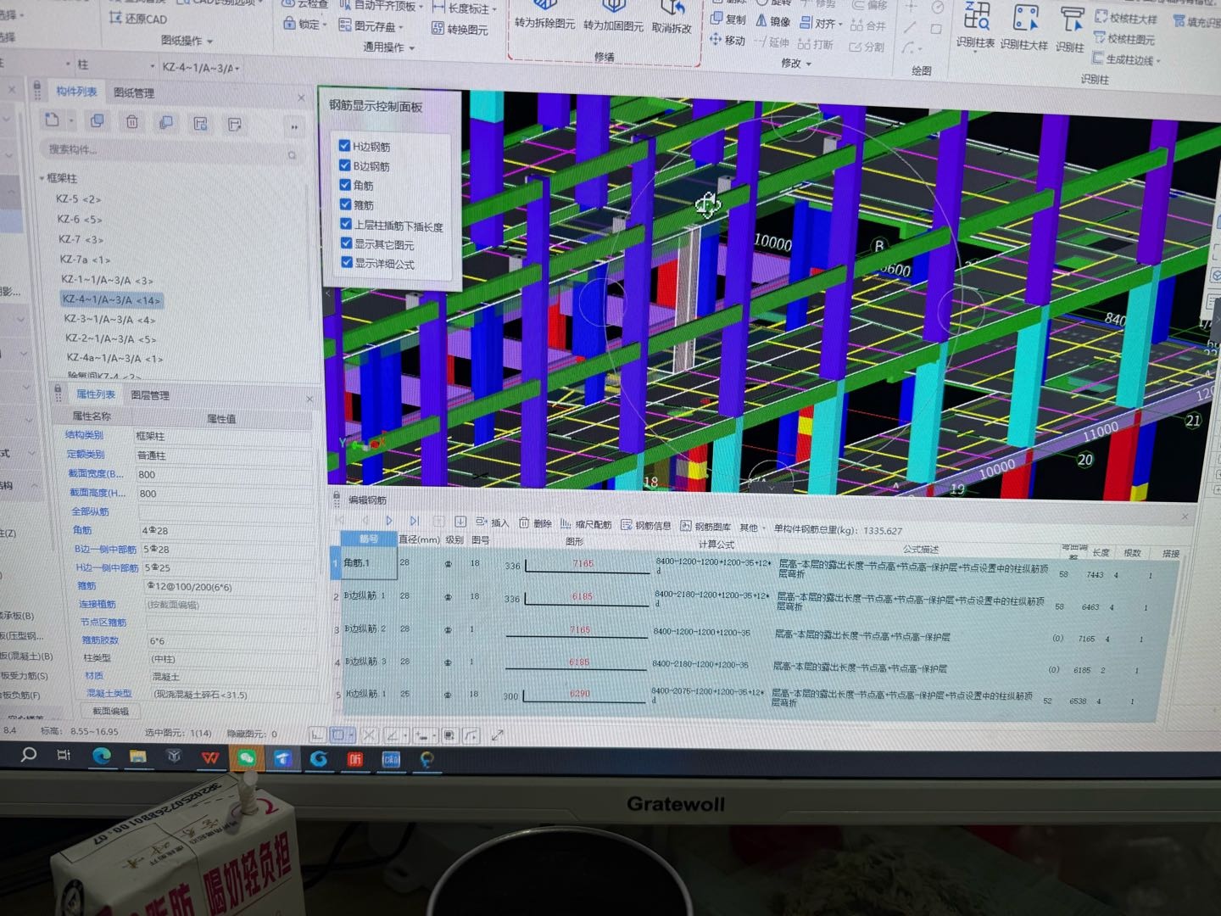Click the 搜索构件 search field
The width and height of the screenshot is (1221, 916).
coord(170,152)
